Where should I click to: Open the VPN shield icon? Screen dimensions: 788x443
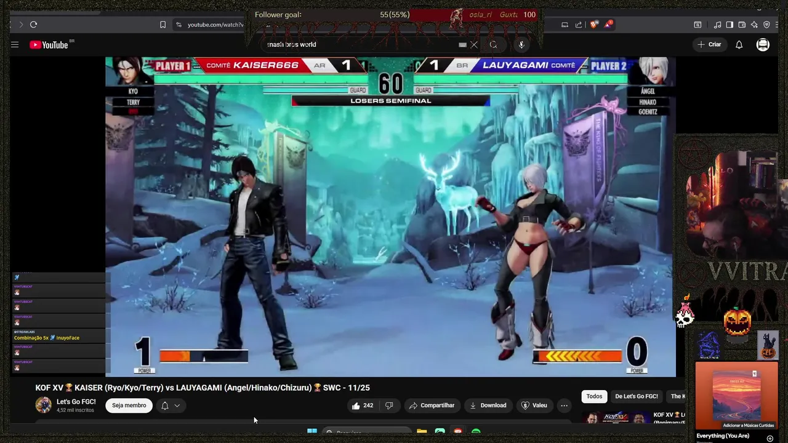coord(766,25)
